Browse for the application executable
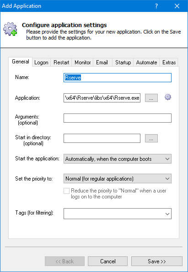 [151, 98]
